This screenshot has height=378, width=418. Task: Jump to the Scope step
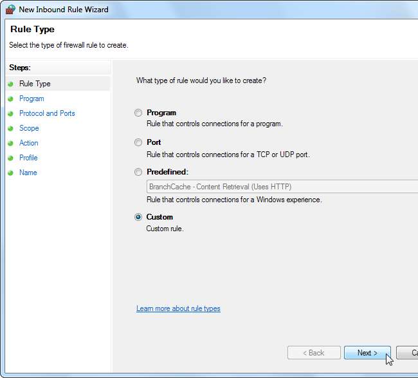tap(29, 128)
